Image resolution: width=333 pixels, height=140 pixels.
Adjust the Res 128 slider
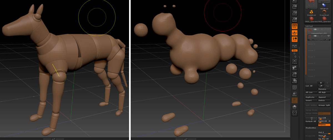tap(324, 118)
